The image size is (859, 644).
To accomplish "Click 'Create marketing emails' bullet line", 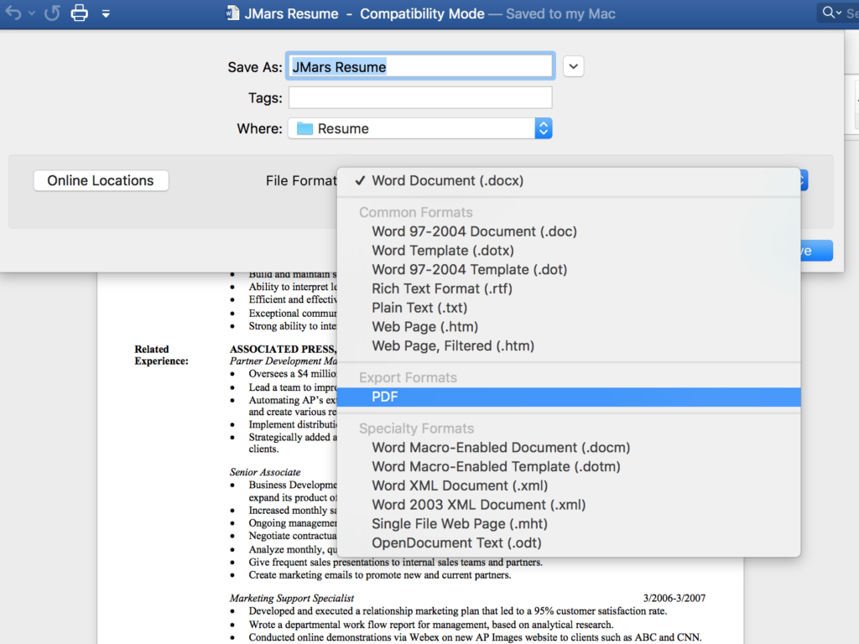I will tap(380, 575).
